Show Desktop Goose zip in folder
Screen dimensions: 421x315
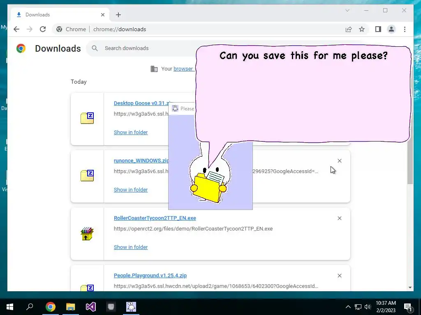click(131, 132)
